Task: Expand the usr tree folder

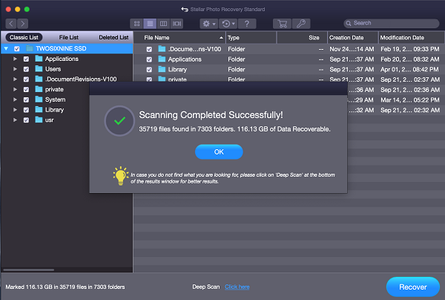Action: [15, 120]
